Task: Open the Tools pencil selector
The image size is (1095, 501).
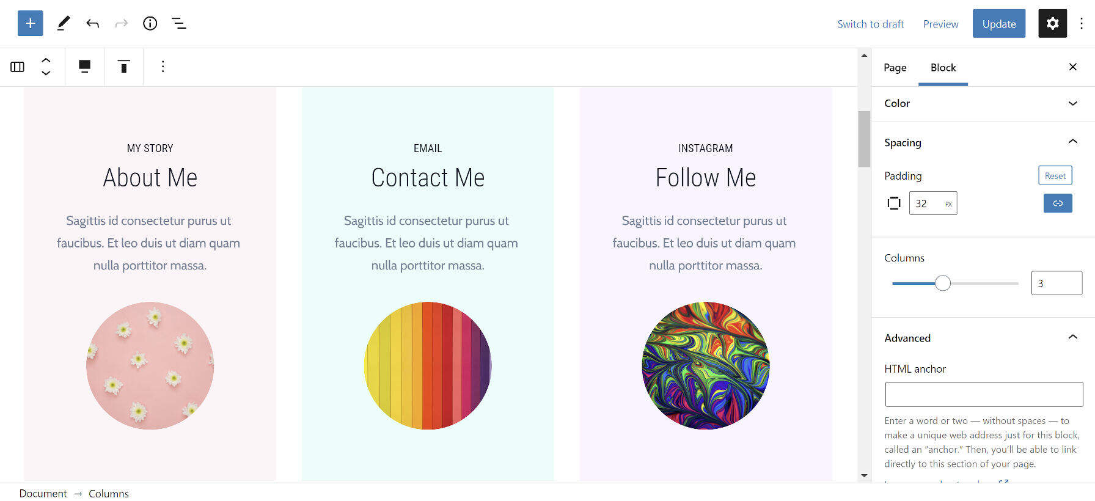Action: point(64,23)
